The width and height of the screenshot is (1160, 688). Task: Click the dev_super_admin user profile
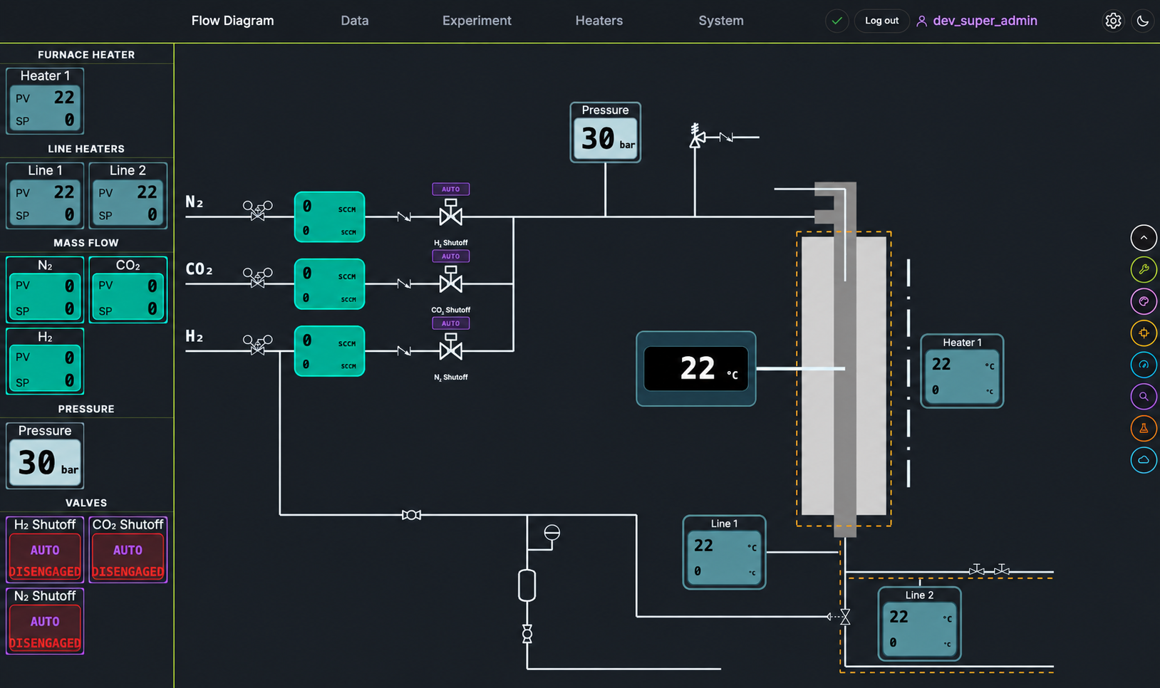pos(977,21)
